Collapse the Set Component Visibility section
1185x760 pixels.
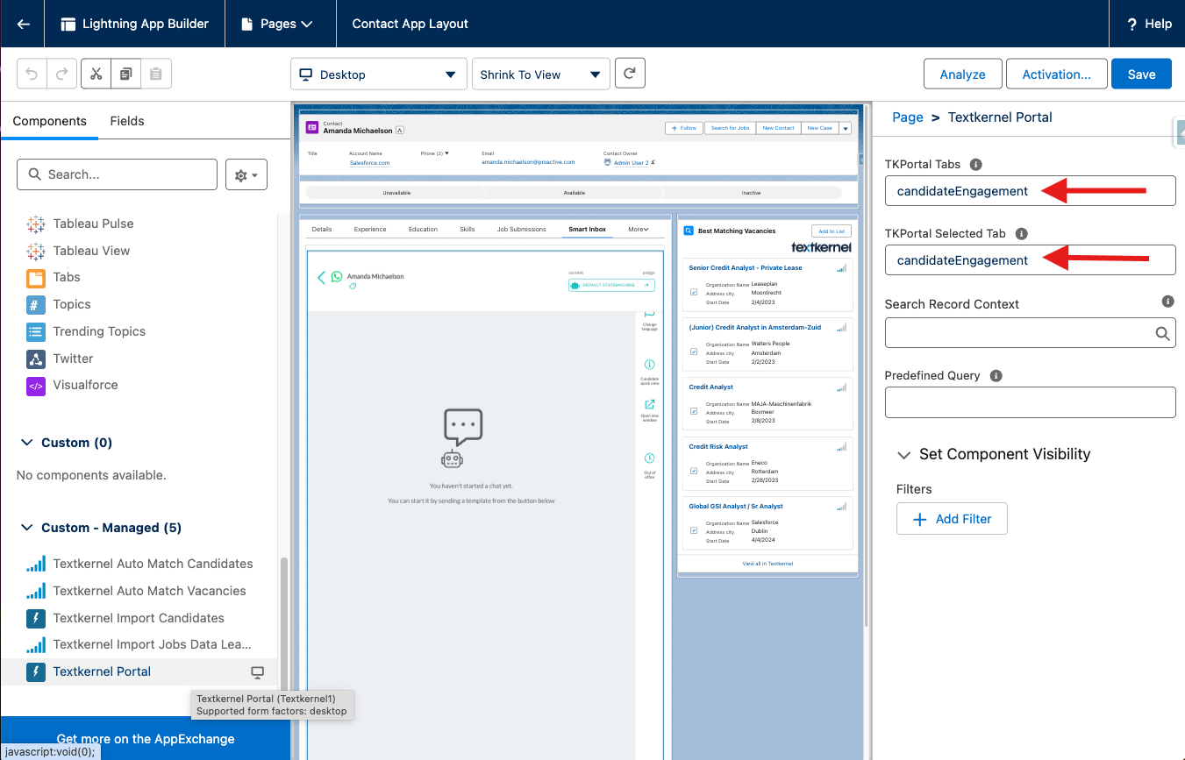[x=903, y=455]
